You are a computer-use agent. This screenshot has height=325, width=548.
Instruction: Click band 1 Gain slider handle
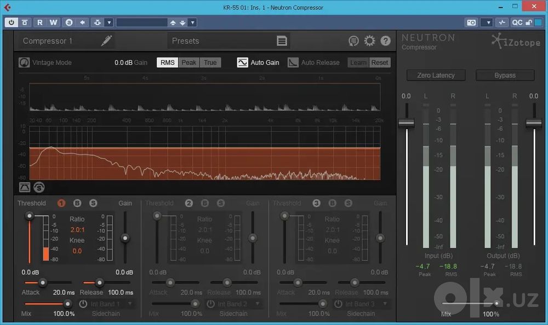(125, 238)
